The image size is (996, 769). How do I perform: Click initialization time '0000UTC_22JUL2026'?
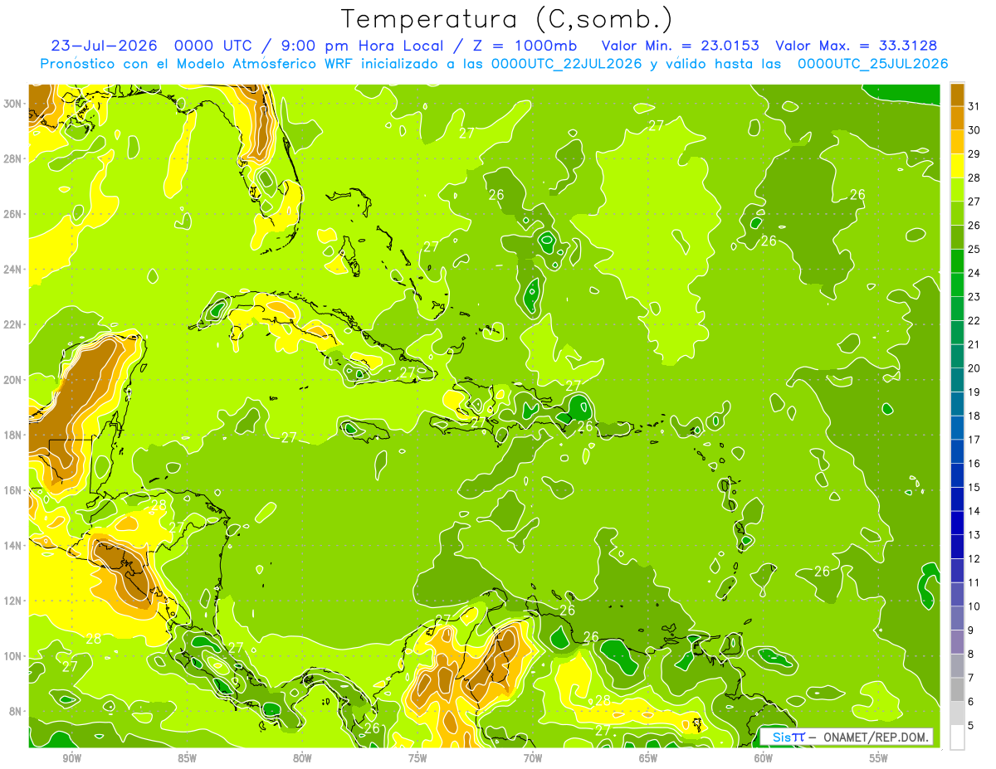pyautogui.click(x=566, y=64)
